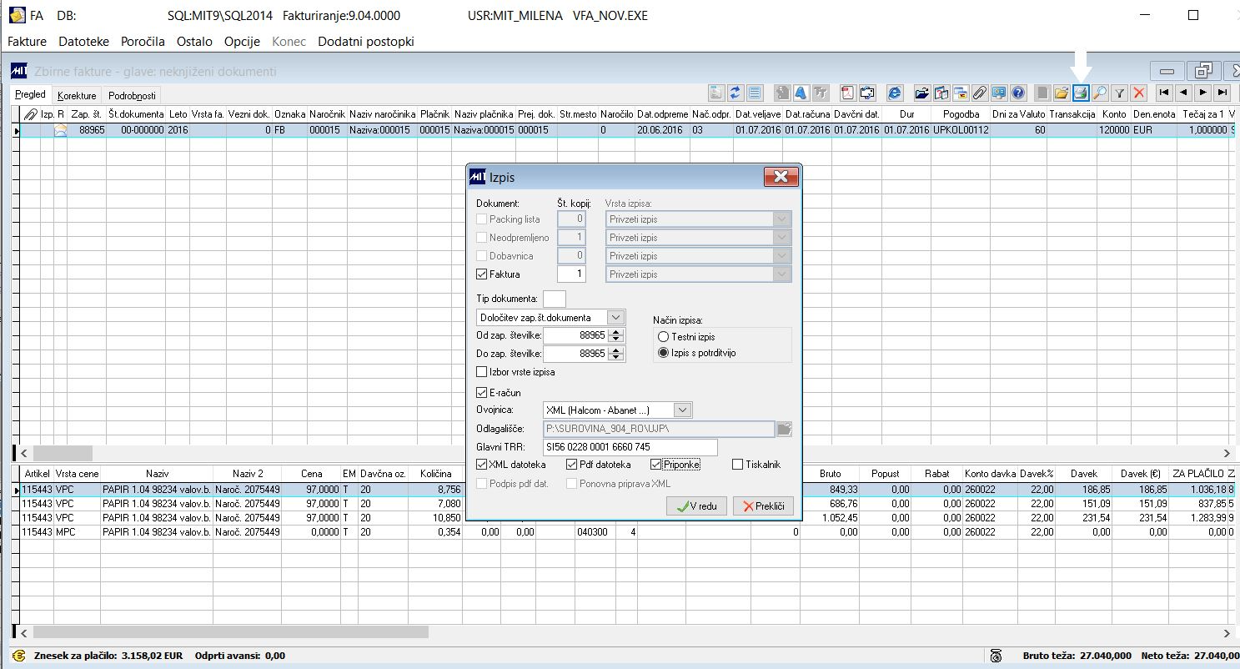The image size is (1240, 669).
Task: Uncheck the E-račun checkbox
Action: (481, 392)
